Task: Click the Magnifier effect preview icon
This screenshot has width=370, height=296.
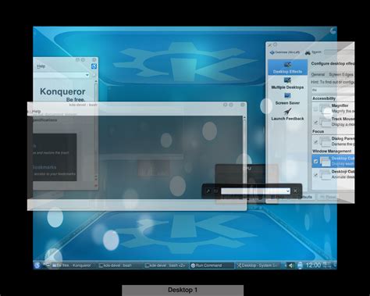Action: point(325,109)
